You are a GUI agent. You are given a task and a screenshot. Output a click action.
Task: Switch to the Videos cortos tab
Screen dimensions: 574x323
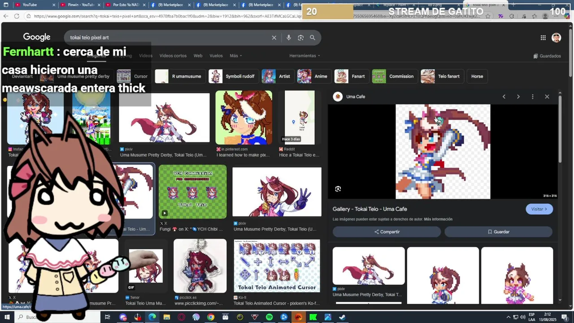173,56
